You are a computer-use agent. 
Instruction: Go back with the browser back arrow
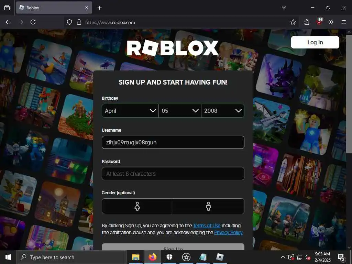[8, 22]
